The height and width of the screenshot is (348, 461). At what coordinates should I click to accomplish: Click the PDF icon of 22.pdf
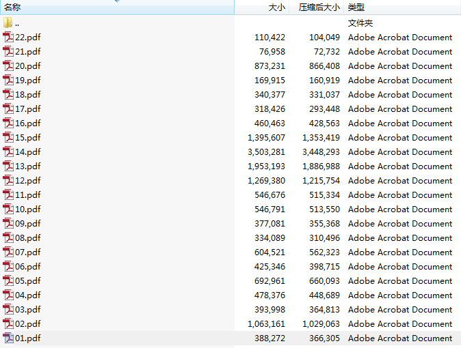[8, 38]
